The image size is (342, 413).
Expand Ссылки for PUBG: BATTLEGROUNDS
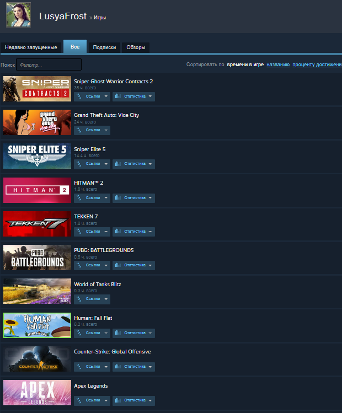pyautogui.click(x=92, y=265)
